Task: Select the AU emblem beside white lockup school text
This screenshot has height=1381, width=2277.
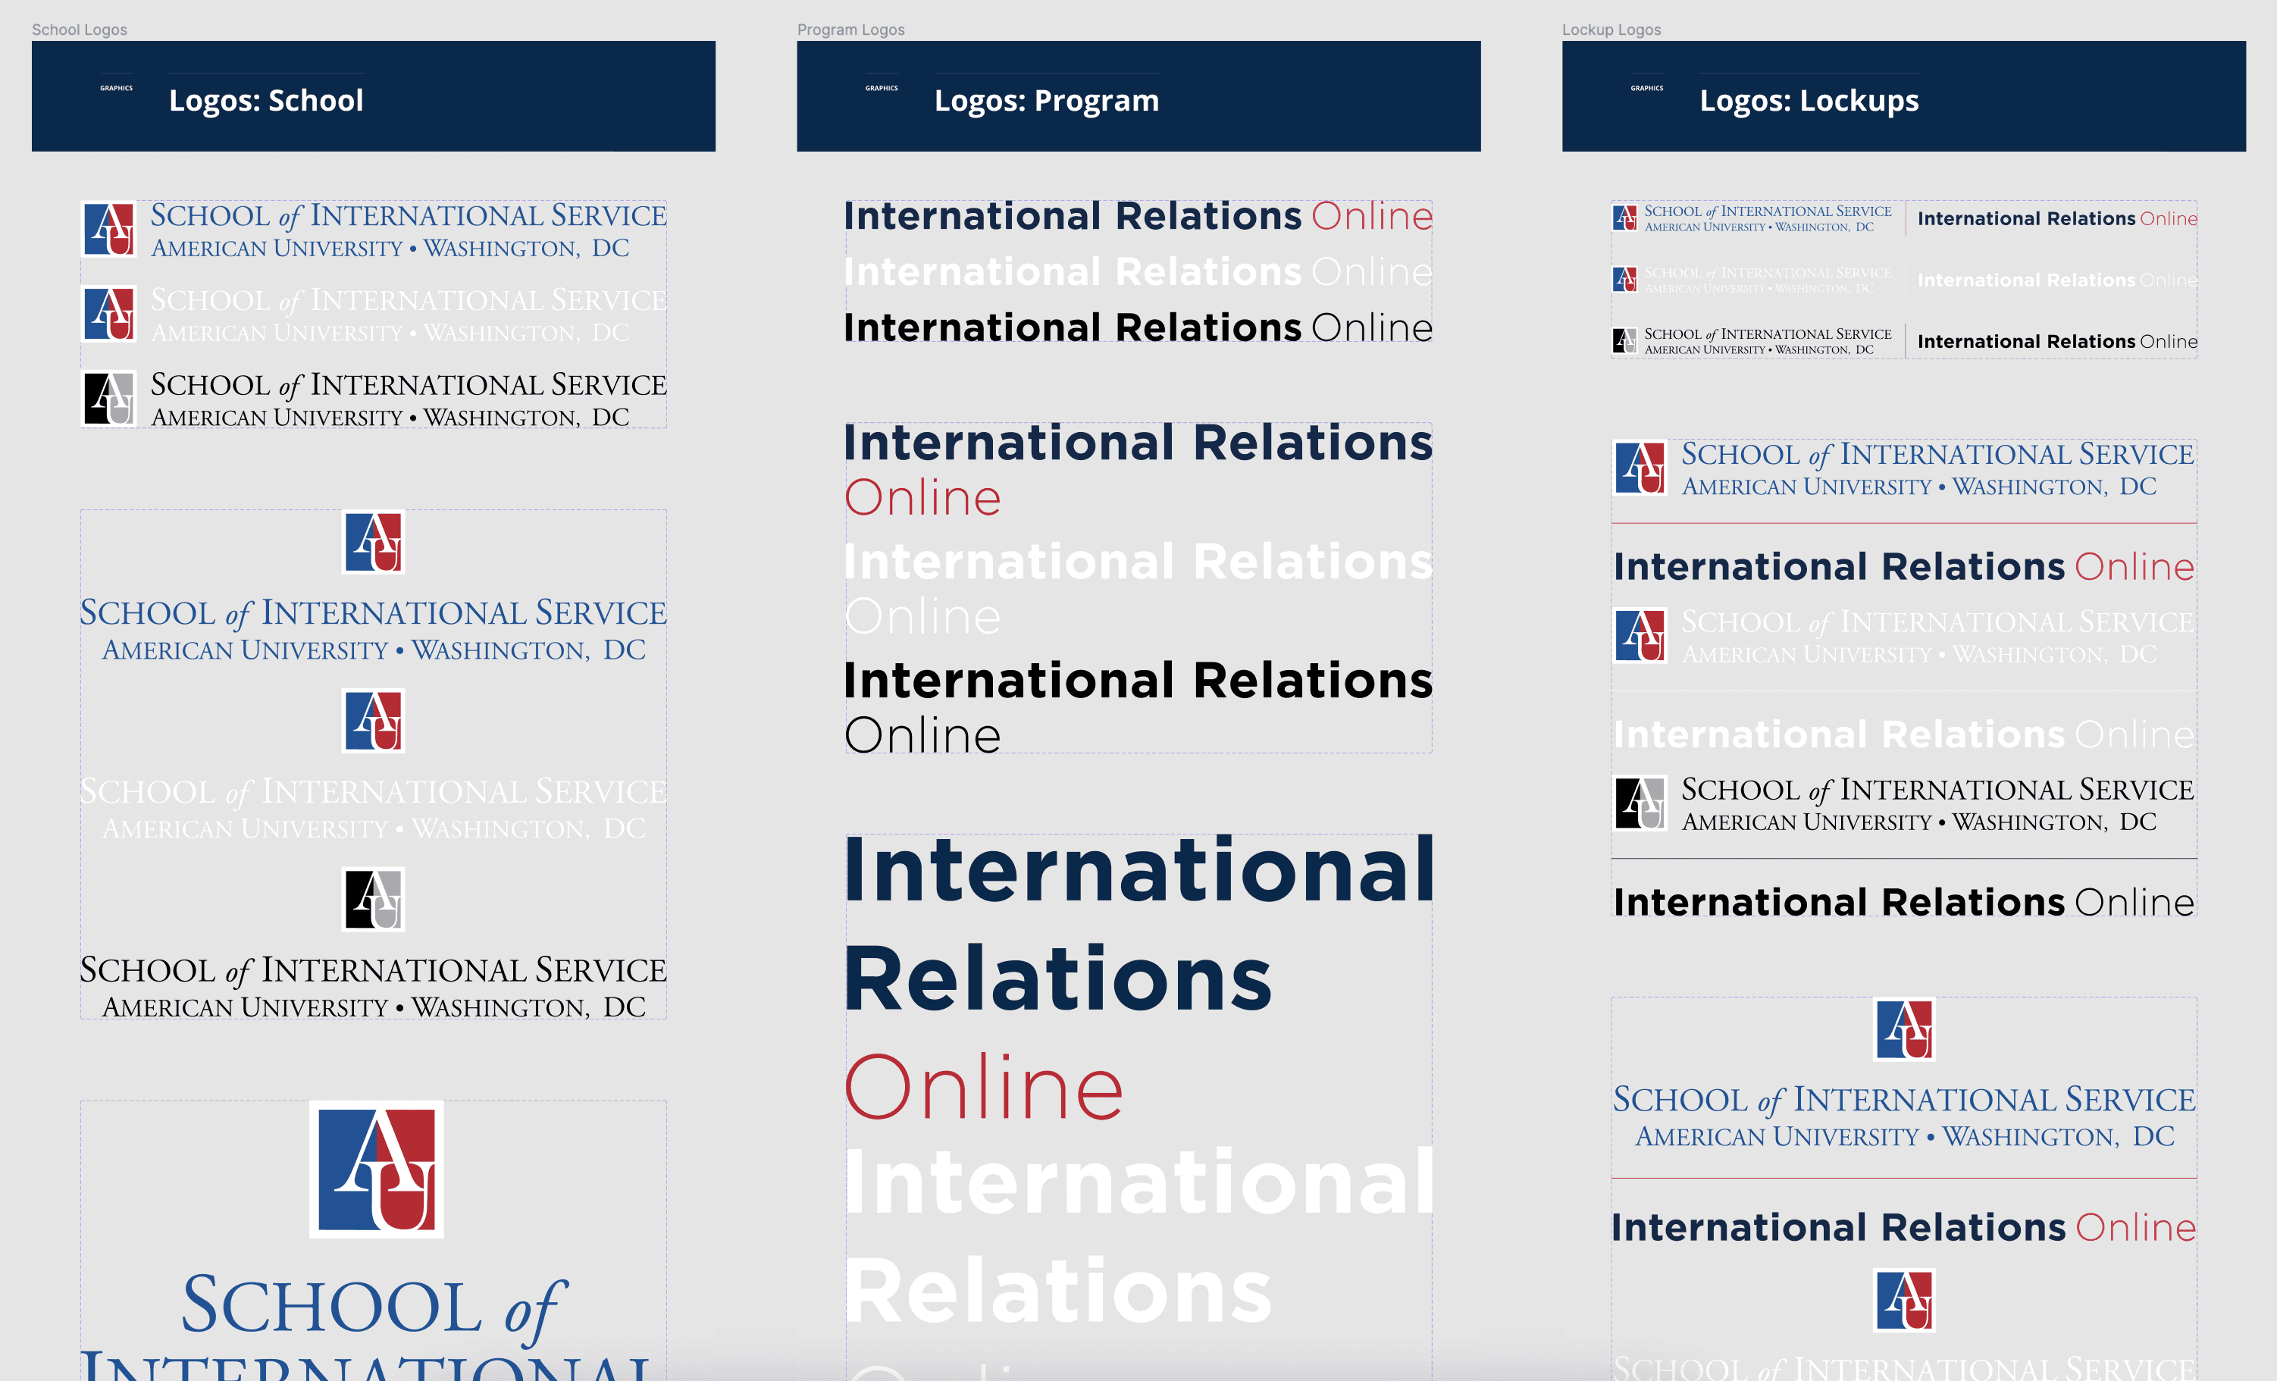Action: pos(1640,635)
